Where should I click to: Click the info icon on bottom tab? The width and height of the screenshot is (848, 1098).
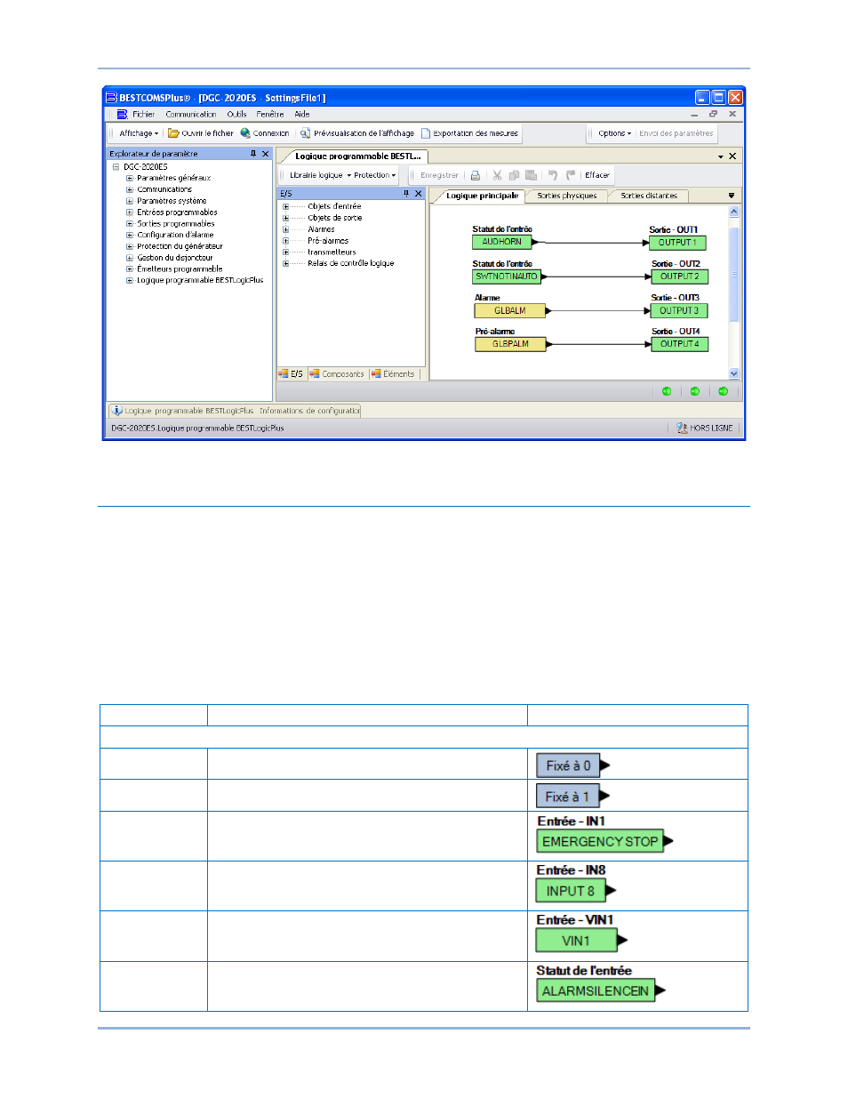tap(117, 411)
